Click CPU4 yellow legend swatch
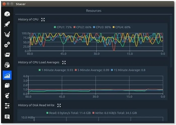Viewport: 176px width, 125px height. click(x=114, y=27)
